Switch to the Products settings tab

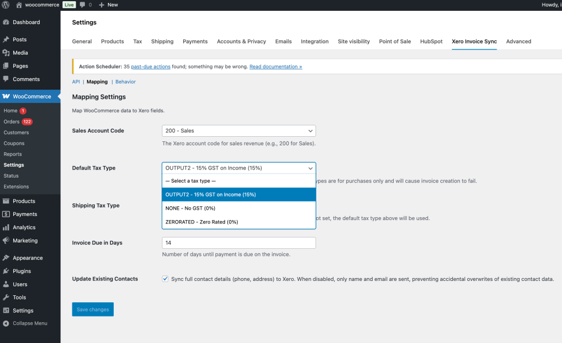112,41
